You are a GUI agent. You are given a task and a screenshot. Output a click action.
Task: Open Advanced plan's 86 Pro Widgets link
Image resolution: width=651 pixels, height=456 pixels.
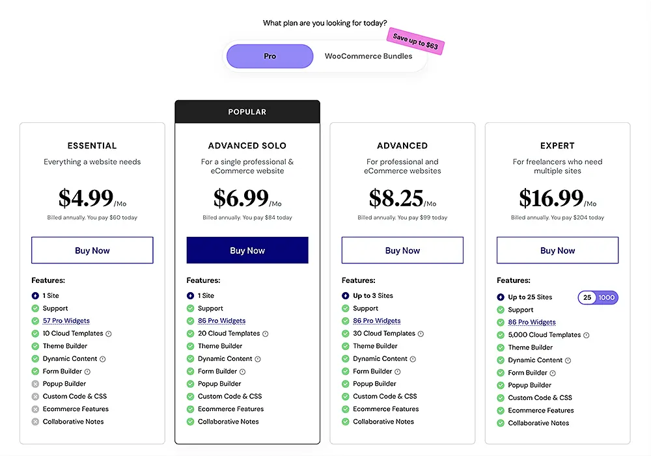click(x=377, y=321)
